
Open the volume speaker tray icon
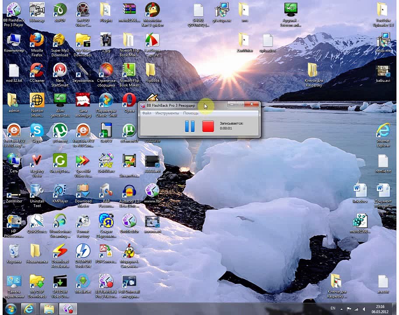click(364, 309)
